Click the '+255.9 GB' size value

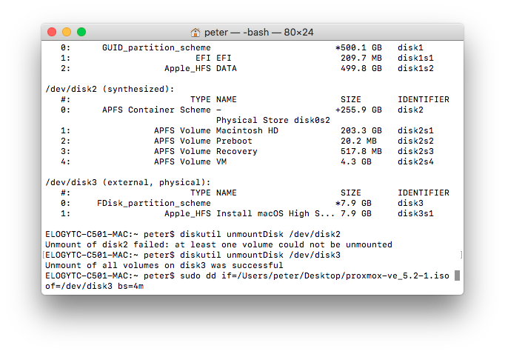[359, 110]
